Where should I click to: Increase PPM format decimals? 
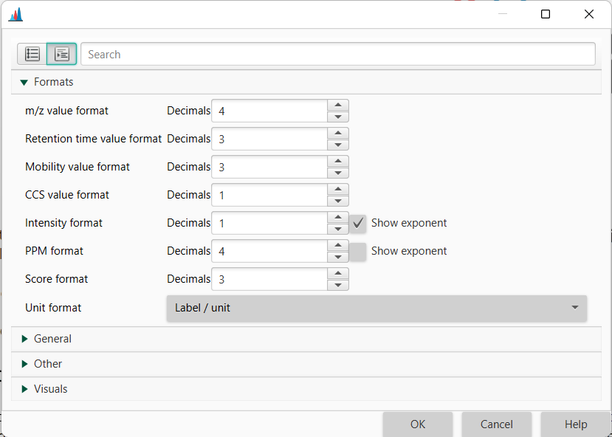pos(338,247)
